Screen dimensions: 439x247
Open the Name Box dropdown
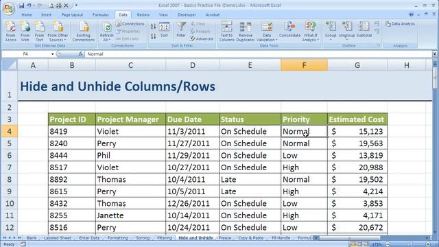pyautogui.click(x=52, y=54)
